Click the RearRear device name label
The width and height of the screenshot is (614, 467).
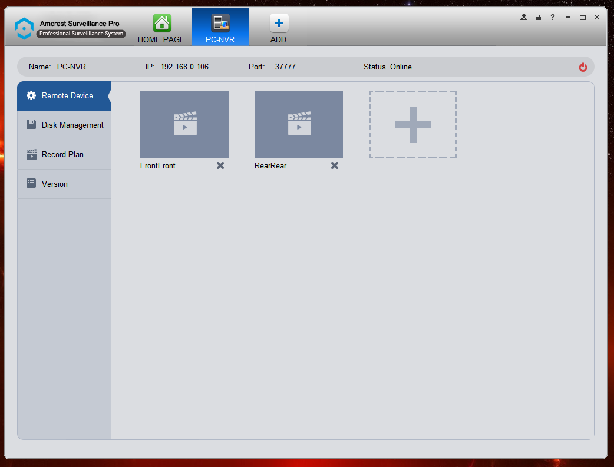270,165
